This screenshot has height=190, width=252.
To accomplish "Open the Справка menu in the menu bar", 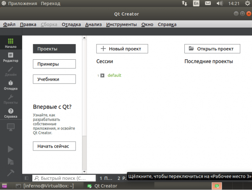I will coord(167,24).
